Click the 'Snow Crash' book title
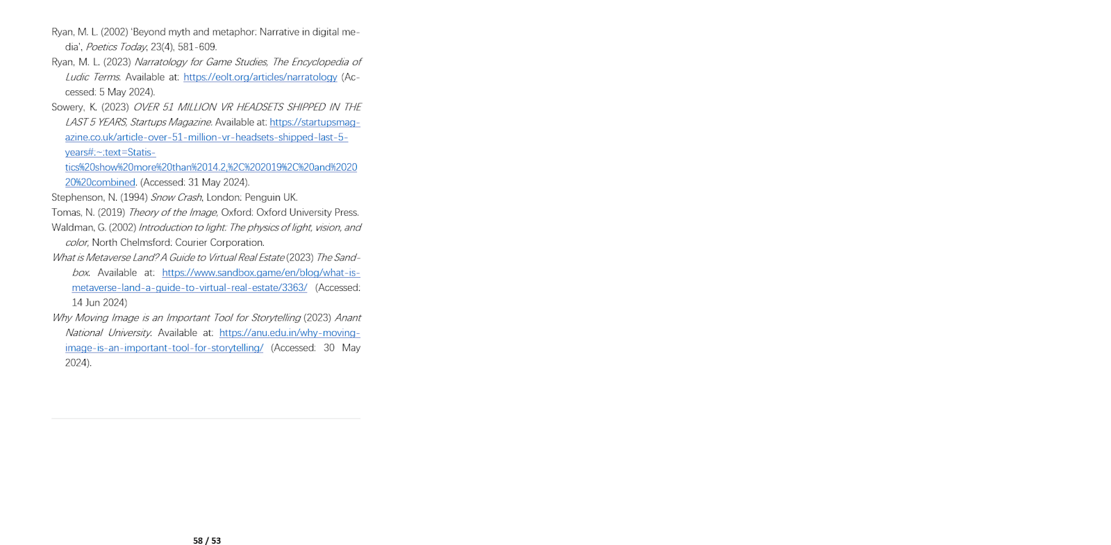This screenshot has width=1111, height=545. [176, 198]
